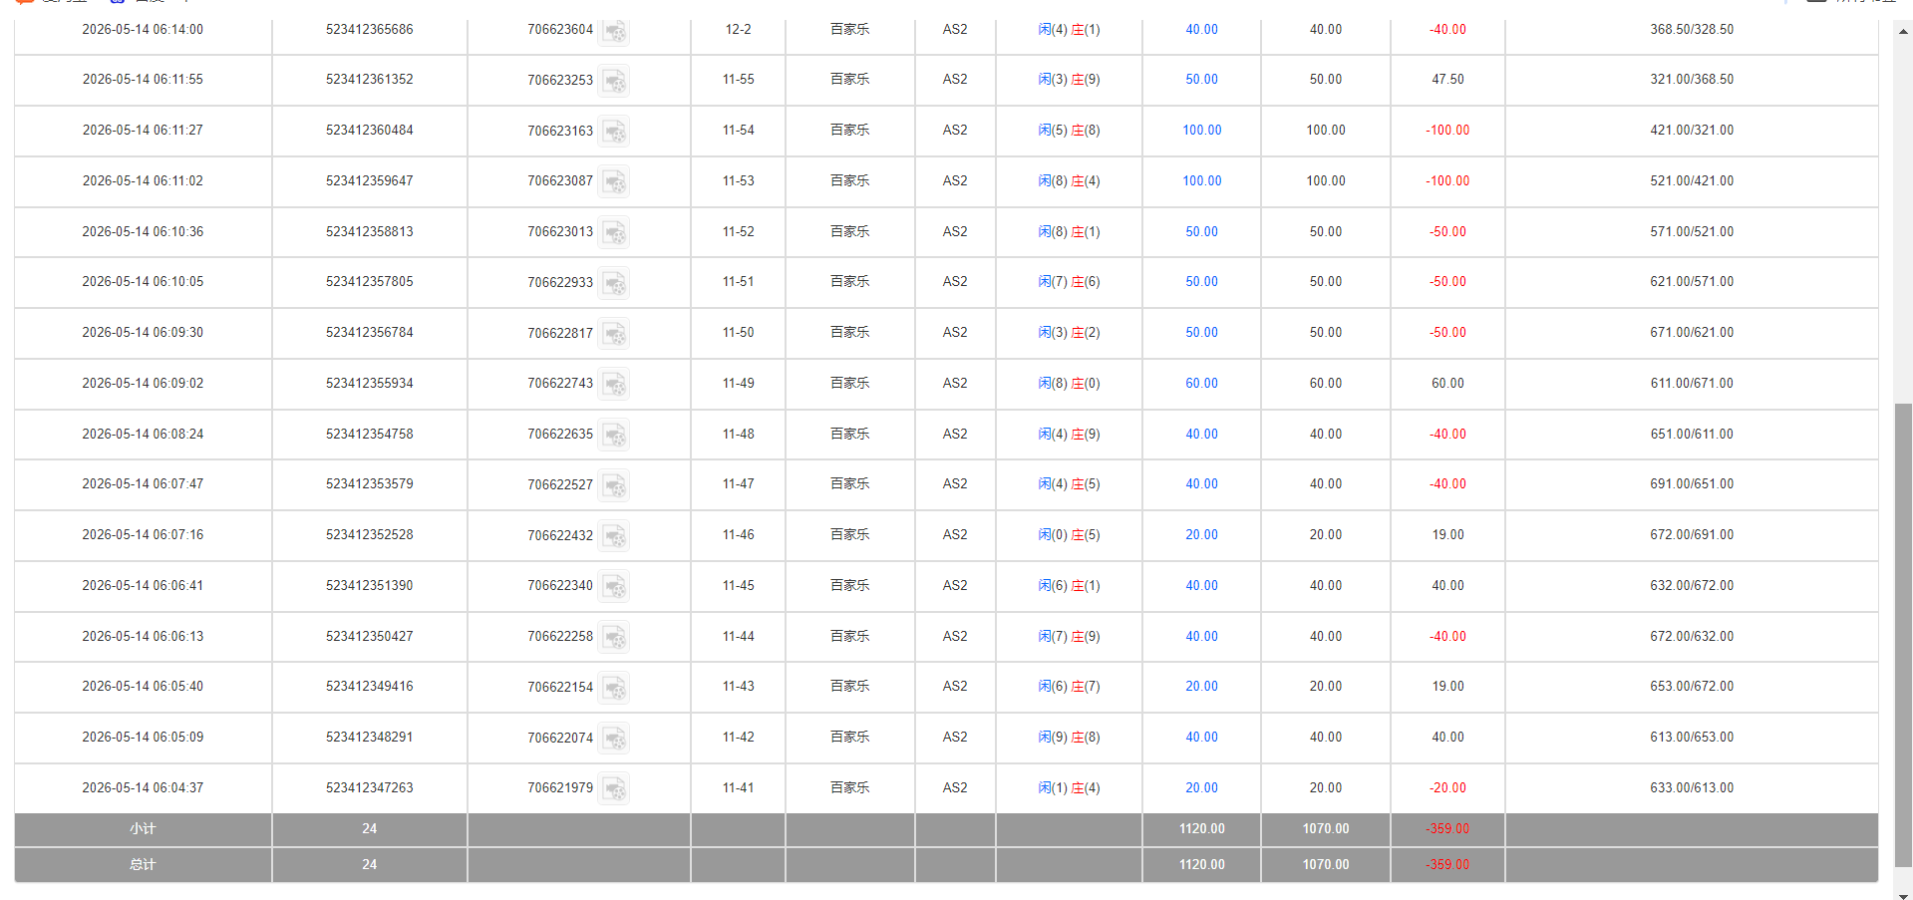Click result 闲(1) 庄(4) in row 11-41
This screenshot has height=900, width=1913.
pyautogui.click(x=1069, y=788)
